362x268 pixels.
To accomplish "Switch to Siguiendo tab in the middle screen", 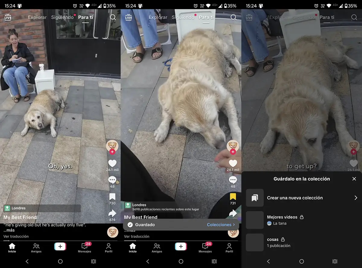I will [x=183, y=17].
